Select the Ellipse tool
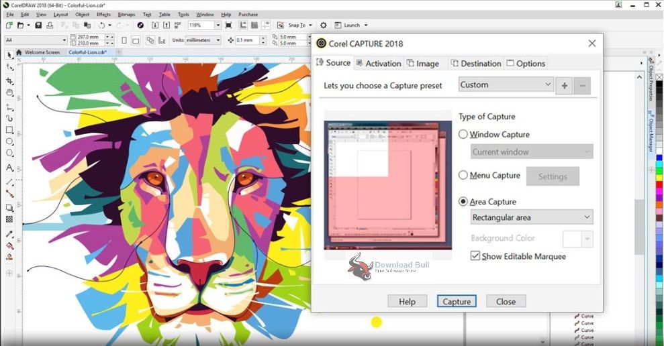Viewport: 664px width, 346px height. coord(9,141)
